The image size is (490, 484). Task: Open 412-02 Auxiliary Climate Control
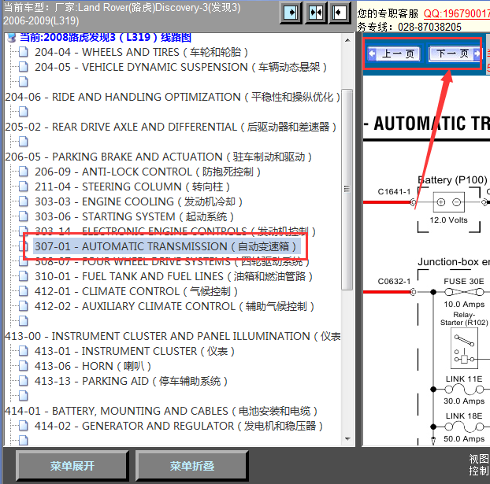click(174, 306)
